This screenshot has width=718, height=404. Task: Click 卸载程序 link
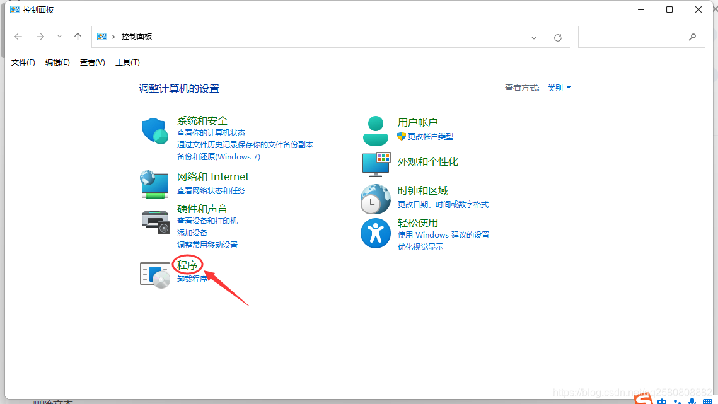[192, 279]
